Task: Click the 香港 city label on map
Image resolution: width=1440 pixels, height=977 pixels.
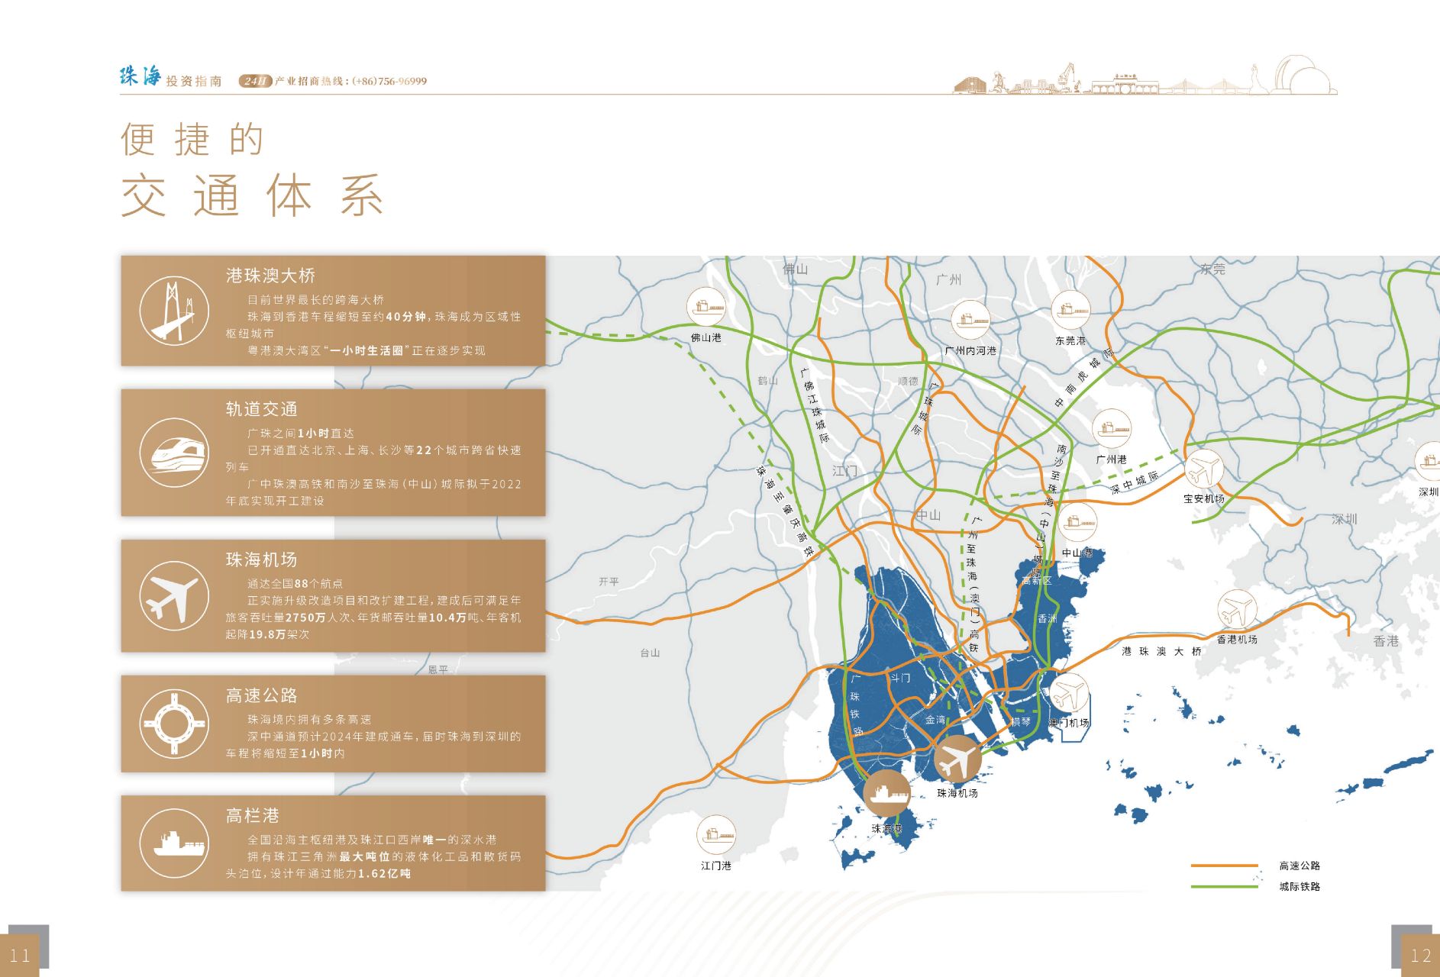Action: [1386, 641]
